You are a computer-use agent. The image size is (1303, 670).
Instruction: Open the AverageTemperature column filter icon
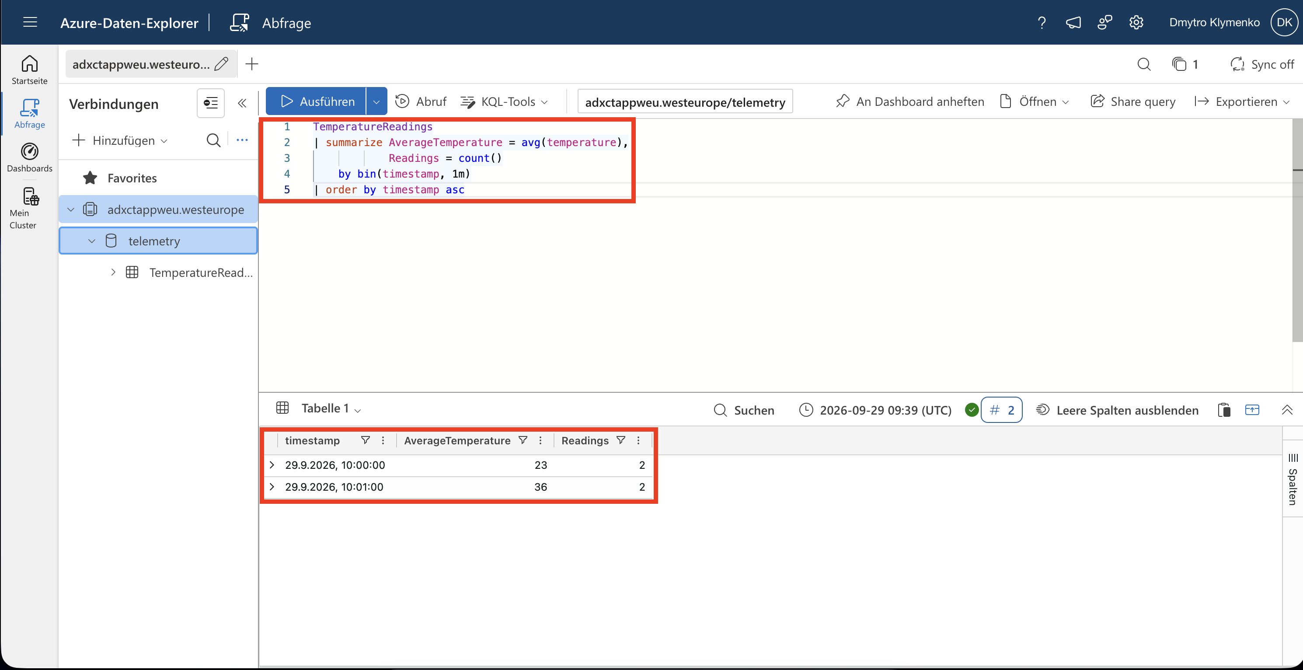click(x=523, y=440)
